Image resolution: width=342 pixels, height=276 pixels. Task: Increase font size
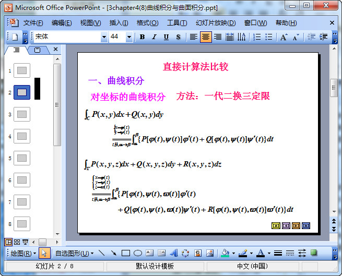tap(284, 37)
